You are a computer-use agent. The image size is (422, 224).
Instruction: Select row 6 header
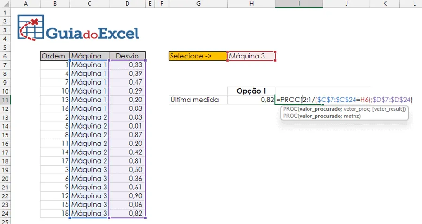pyautogui.click(x=5, y=56)
